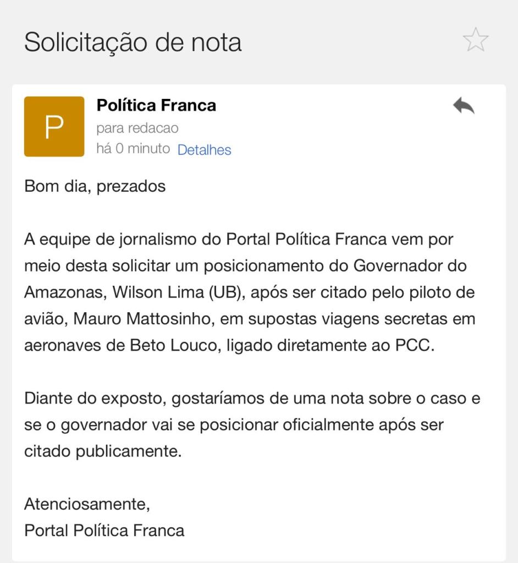The width and height of the screenshot is (518, 563).
Task: Click the reply arrow icon
Action: pyautogui.click(x=464, y=105)
